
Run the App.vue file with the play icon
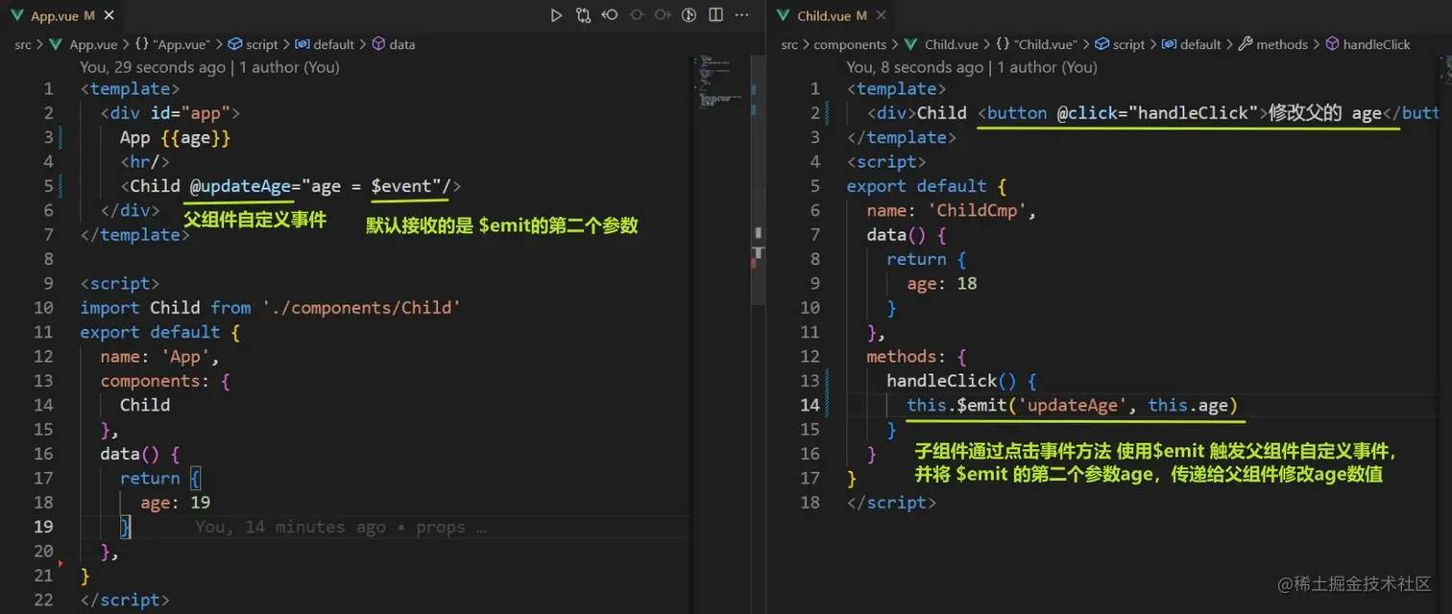coord(556,15)
